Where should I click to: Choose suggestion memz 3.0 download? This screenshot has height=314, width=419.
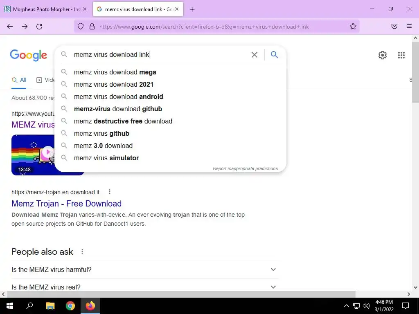pyautogui.click(x=171, y=146)
